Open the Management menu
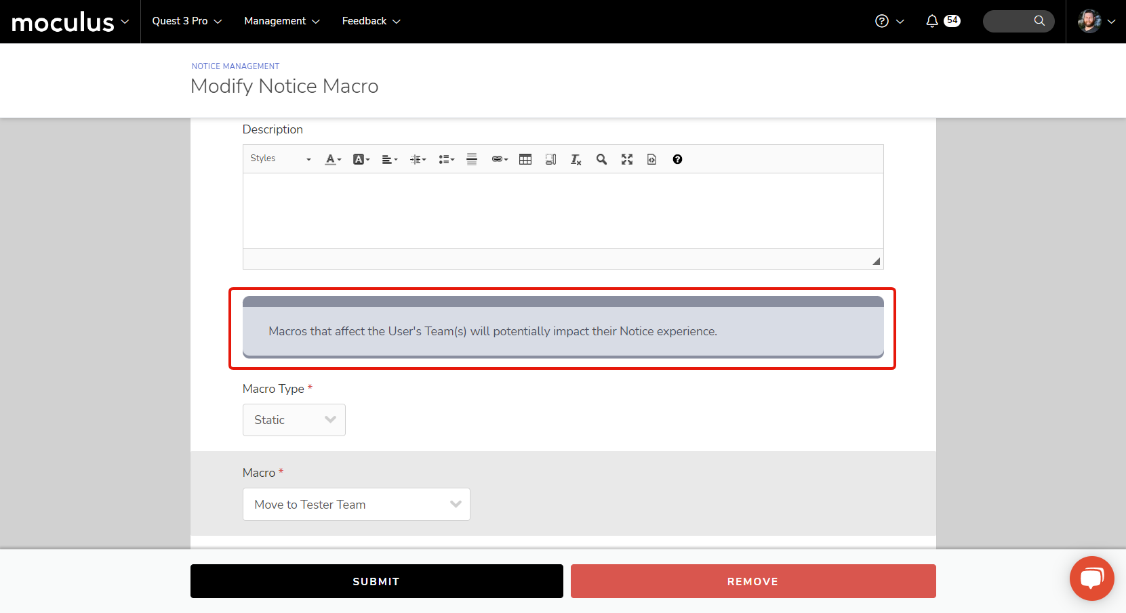This screenshot has width=1126, height=613. coord(281,21)
